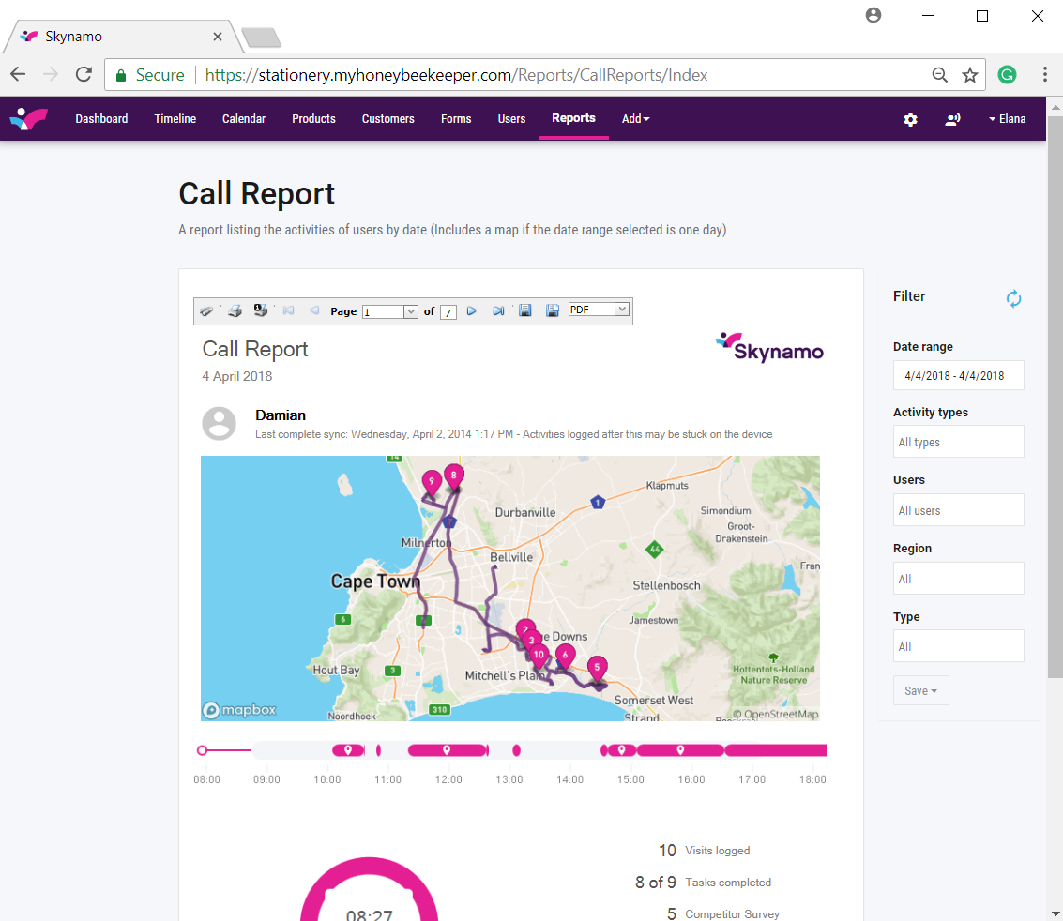Click the Skynamo logo icon
Screen dimensions: 1063x921
(28, 118)
